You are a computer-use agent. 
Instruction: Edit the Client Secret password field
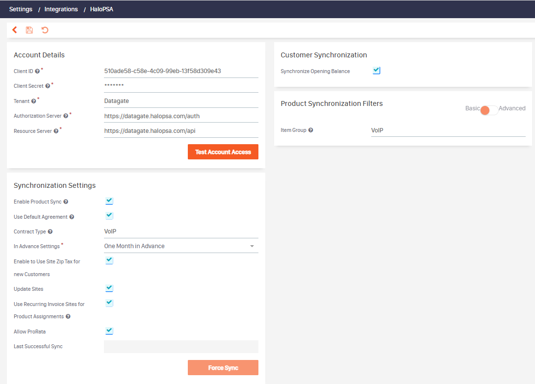coord(181,86)
